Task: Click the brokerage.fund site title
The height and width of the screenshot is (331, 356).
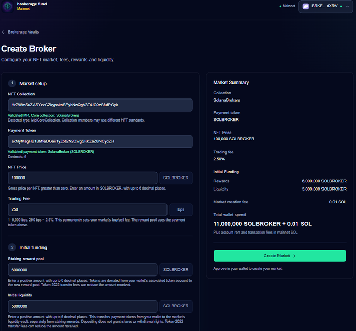Action: pos(32,4)
